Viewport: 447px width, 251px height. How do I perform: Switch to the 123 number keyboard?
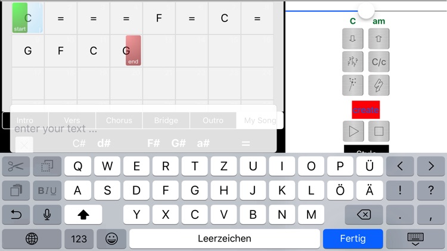tap(79, 239)
